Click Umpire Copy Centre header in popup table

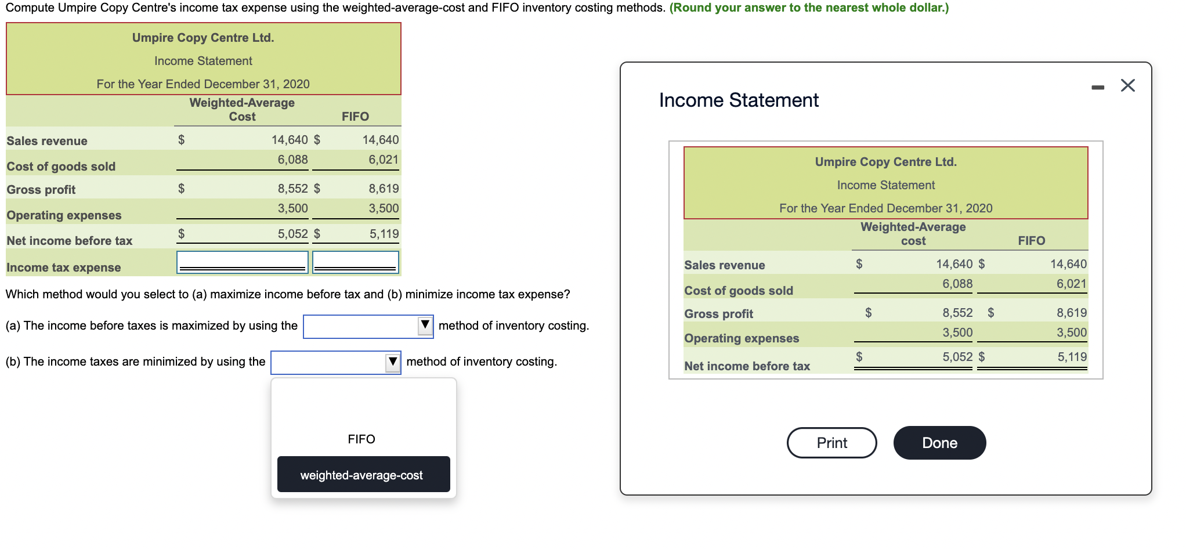(885, 162)
